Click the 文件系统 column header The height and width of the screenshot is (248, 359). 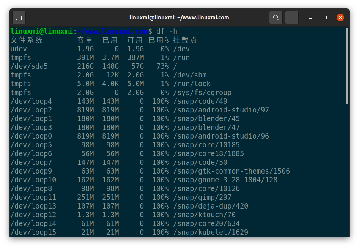tap(27, 40)
